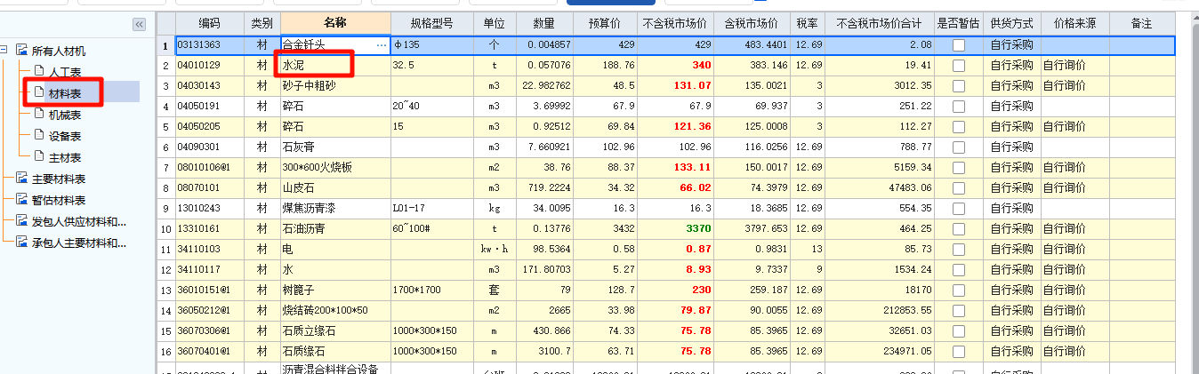Click the 不含税市场价合计 column header
1199x374 pixels.
(x=880, y=23)
